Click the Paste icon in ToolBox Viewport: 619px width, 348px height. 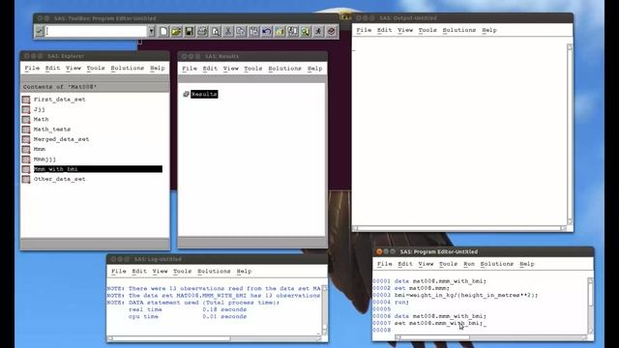point(253,31)
